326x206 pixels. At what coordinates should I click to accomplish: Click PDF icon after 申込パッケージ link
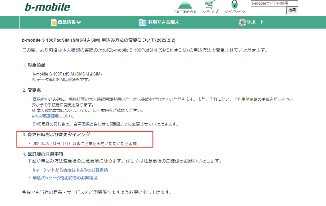(x=95, y=178)
